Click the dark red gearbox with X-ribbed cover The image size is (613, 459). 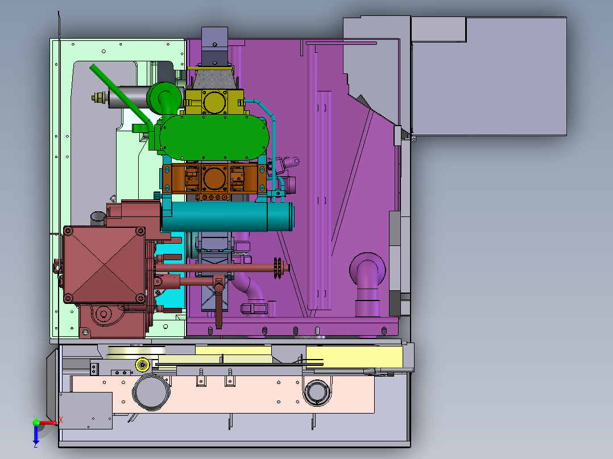[105, 264]
